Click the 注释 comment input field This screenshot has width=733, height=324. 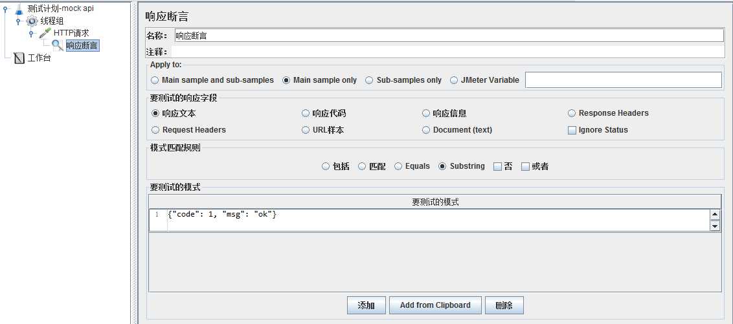447,52
